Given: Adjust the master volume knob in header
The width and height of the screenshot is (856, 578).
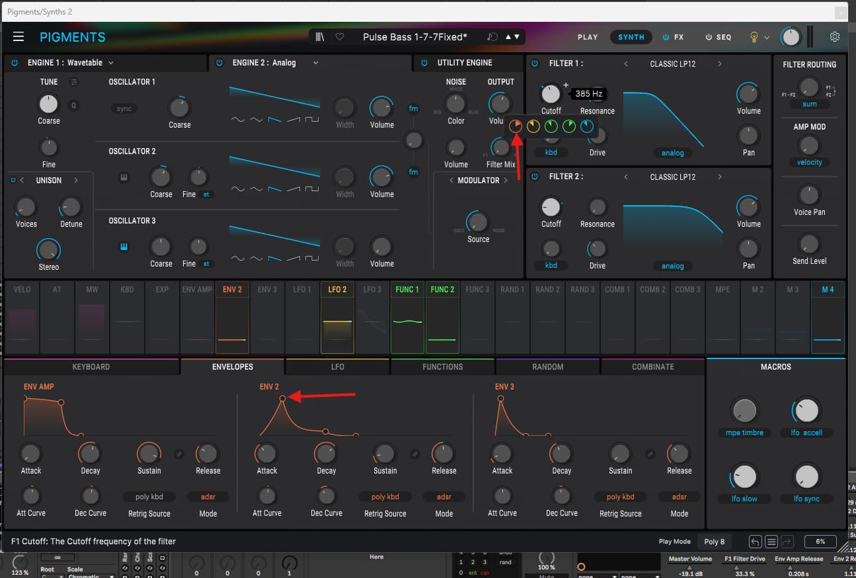Looking at the screenshot, I should (x=791, y=37).
